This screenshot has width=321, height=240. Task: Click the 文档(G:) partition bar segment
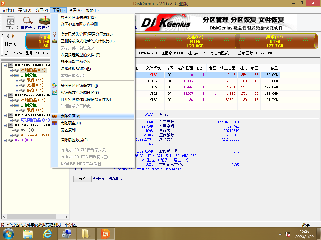point(195,42)
